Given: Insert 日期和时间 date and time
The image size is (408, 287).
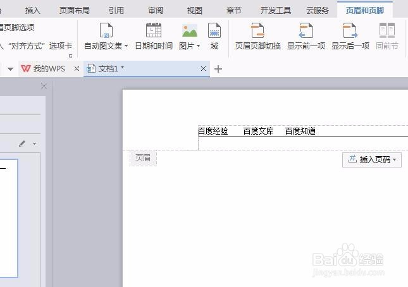Looking at the screenshot, I should [154, 37].
